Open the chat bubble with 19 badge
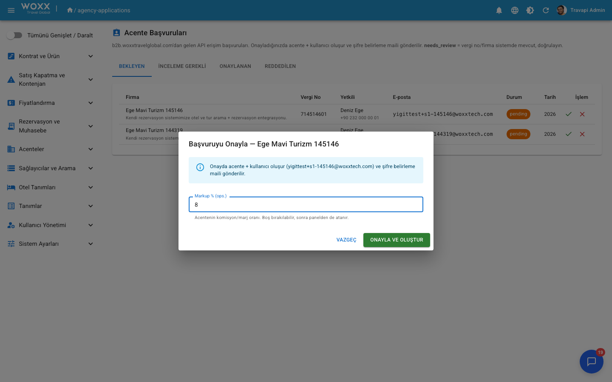This screenshot has width=612, height=382. tap(592, 362)
